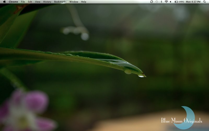Screen dimensions: 209x131
Task: Click the sync status icon
Action: pyautogui.click(x=152, y=2)
